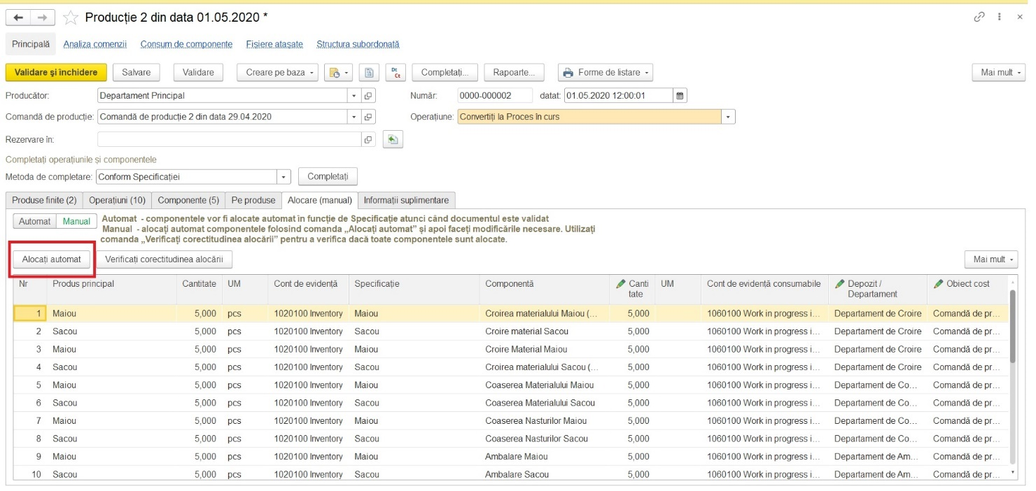Click the back navigation arrow
Viewport: 1036px width, 491px height.
click(x=19, y=17)
